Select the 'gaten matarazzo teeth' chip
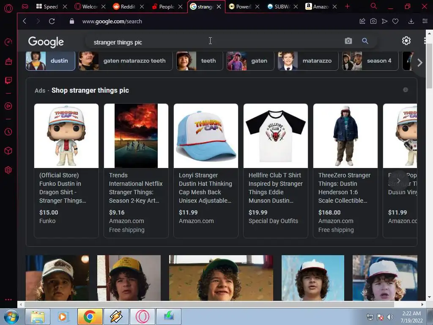Screen dimensions: 433x325 click(x=126, y=61)
